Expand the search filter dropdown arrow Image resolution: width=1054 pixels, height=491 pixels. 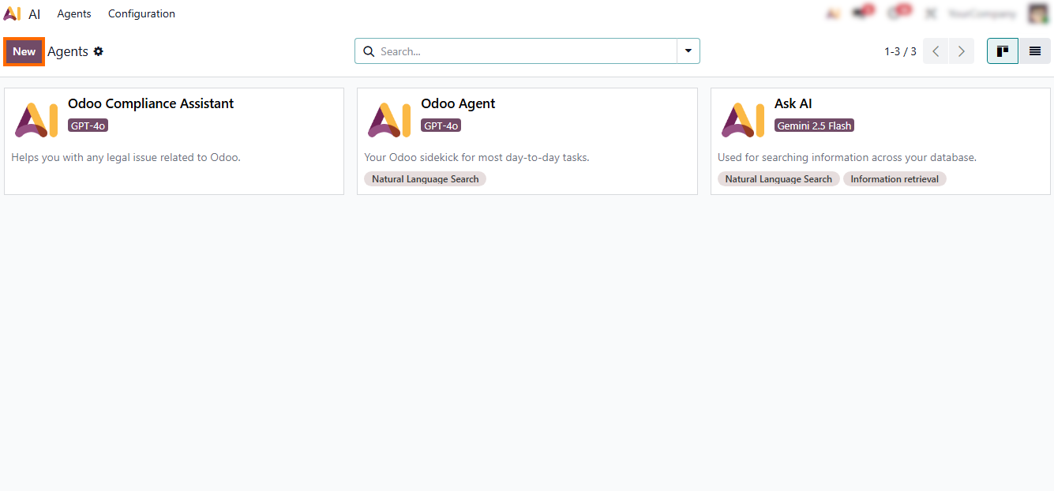688,51
